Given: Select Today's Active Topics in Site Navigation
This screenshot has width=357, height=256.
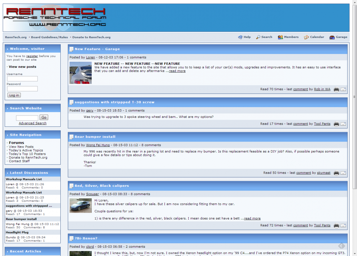Looking at the screenshot, I should (26, 150).
